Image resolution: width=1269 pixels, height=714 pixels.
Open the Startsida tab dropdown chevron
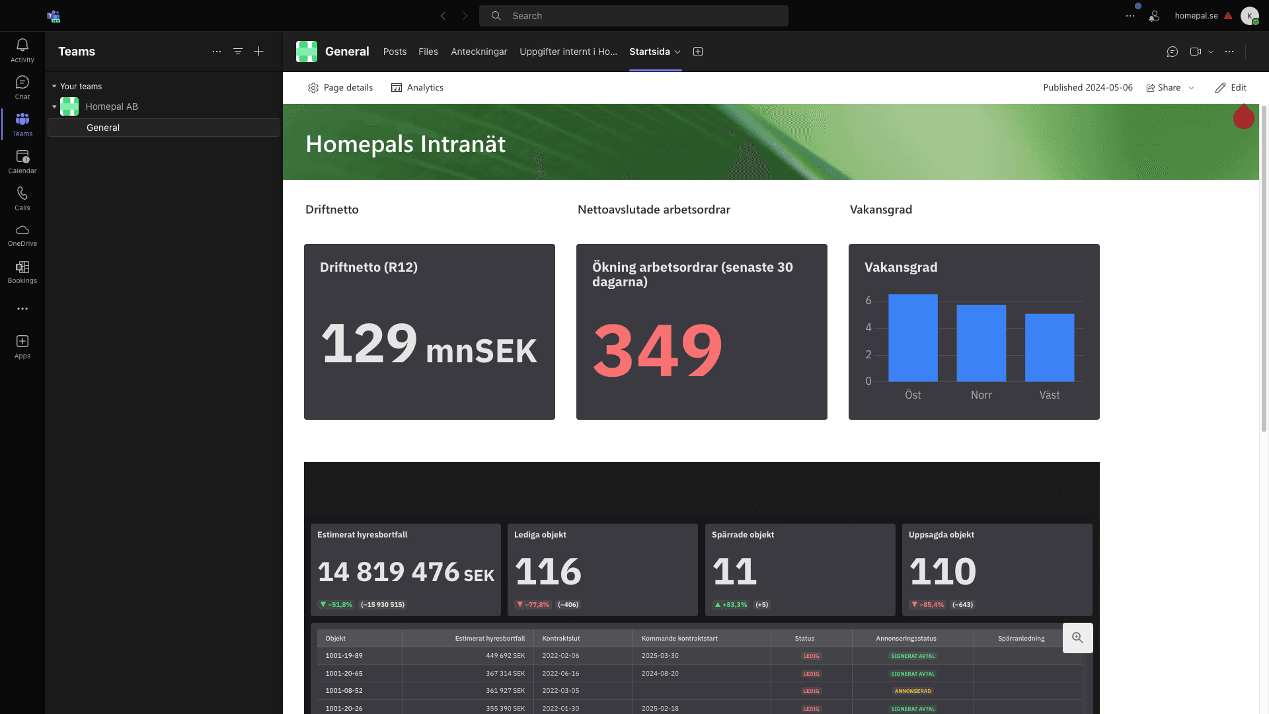(677, 52)
